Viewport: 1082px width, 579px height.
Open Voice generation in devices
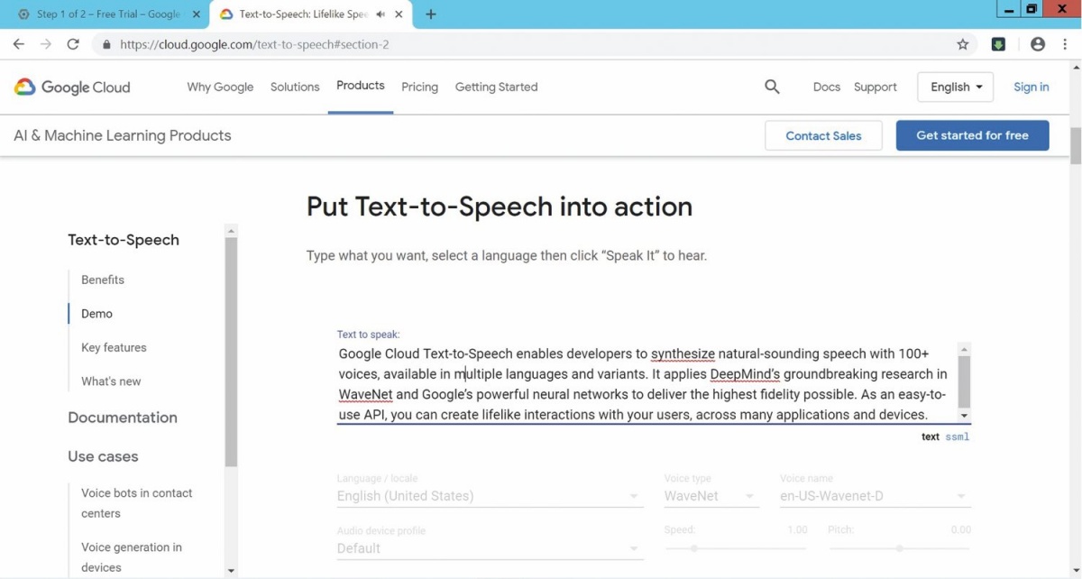pyautogui.click(x=132, y=557)
